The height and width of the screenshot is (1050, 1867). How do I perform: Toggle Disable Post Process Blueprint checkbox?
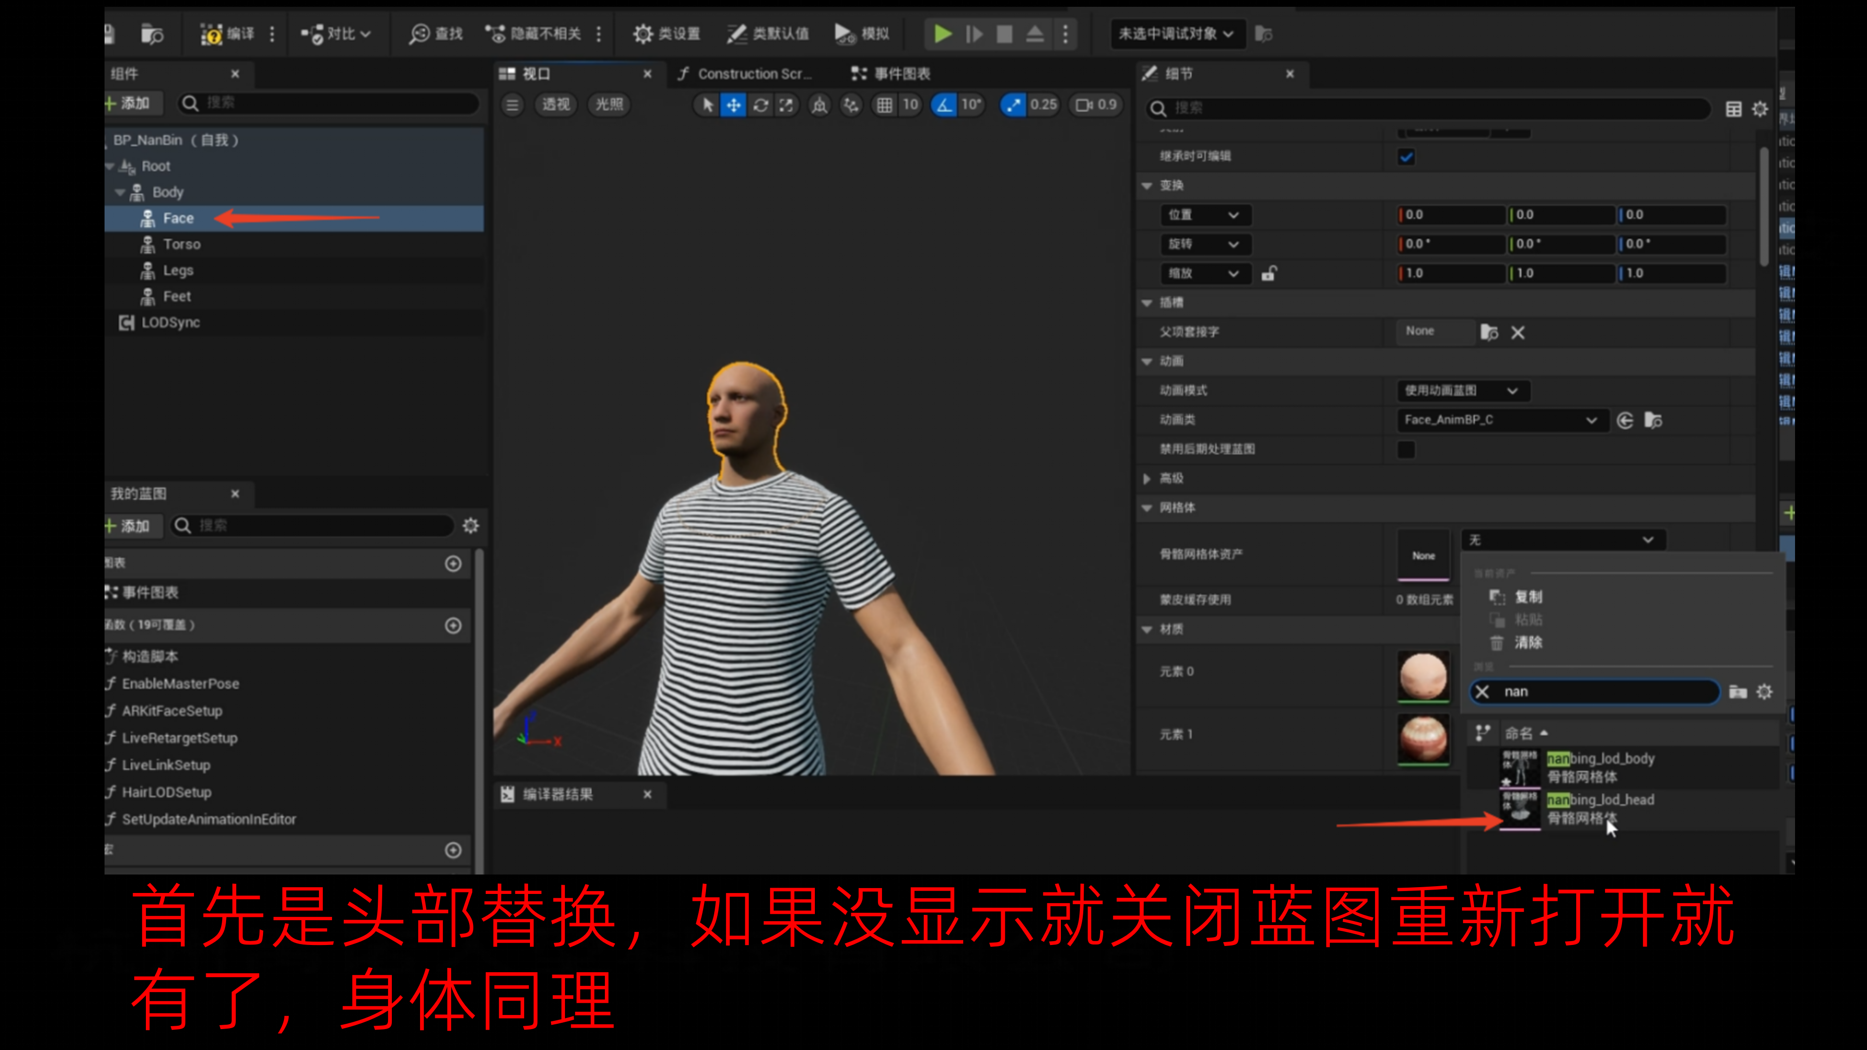coord(1406,449)
